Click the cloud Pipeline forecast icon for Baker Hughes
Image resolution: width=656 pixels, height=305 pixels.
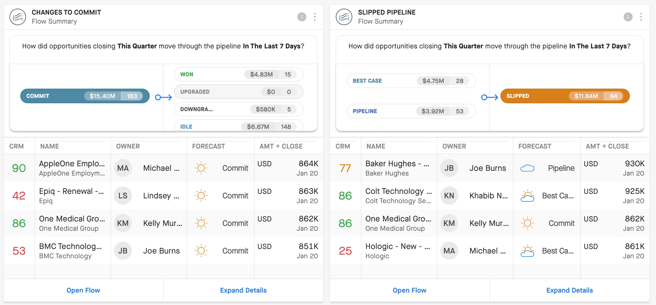click(x=527, y=168)
